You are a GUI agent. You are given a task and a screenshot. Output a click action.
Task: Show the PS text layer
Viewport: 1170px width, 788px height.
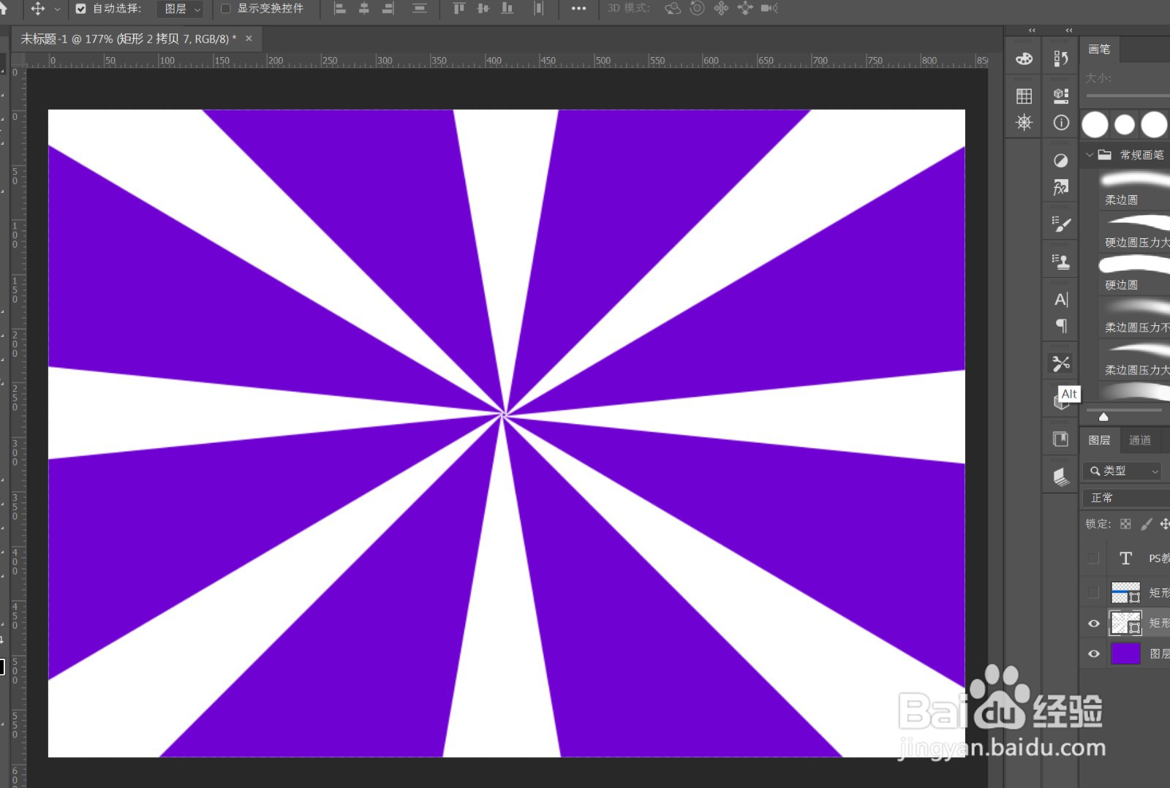(1093, 558)
